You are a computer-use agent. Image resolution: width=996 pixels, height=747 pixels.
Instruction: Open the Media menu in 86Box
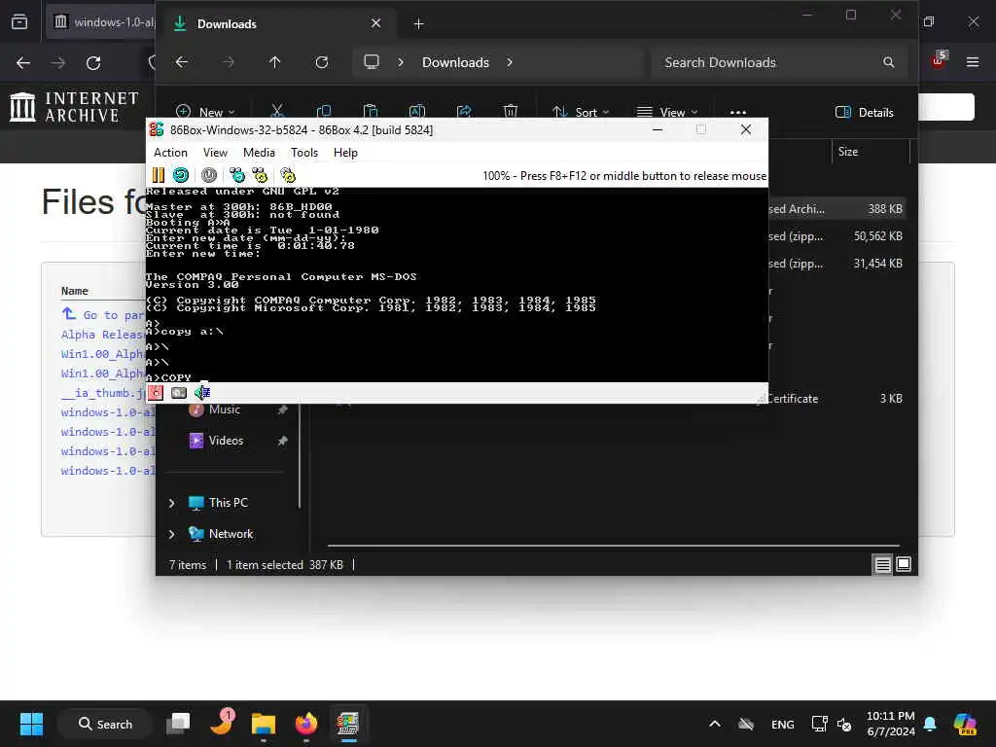pos(259,153)
